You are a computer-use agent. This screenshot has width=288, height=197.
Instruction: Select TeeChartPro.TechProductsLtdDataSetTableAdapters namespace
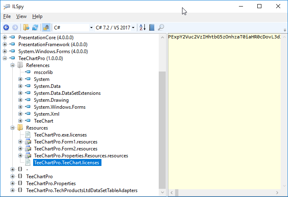(82, 190)
